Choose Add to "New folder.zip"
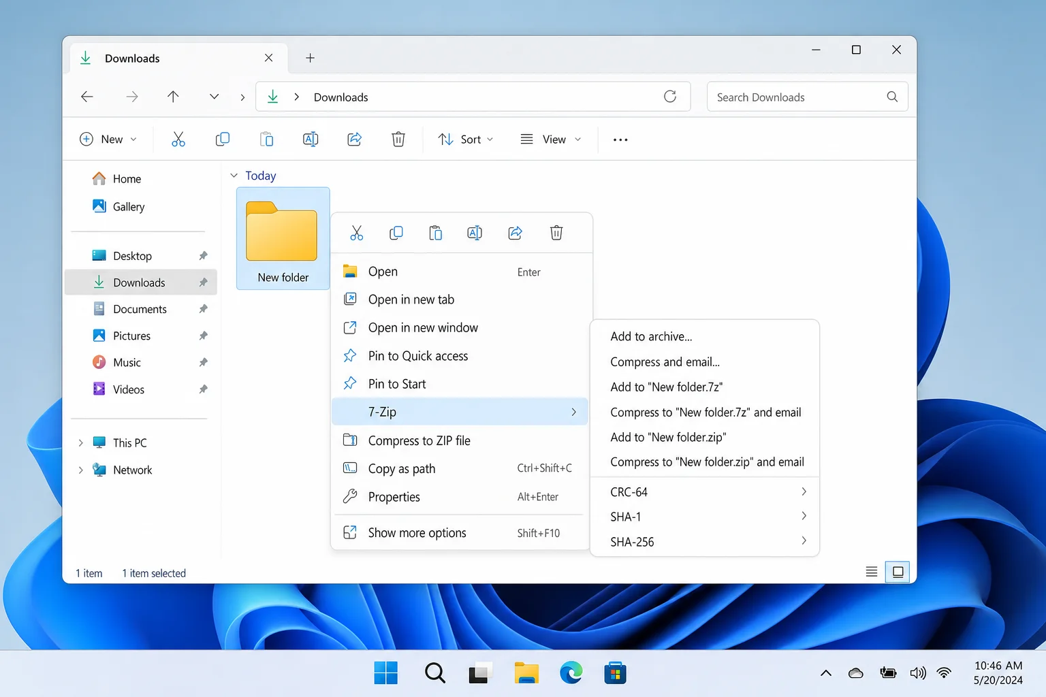 tap(705, 437)
